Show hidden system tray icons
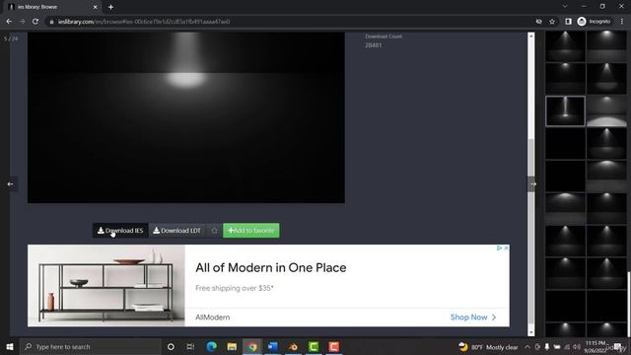Screen dimensions: 631x355 527,347
